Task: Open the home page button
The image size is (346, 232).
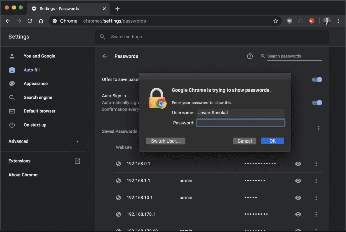Action: [41, 21]
